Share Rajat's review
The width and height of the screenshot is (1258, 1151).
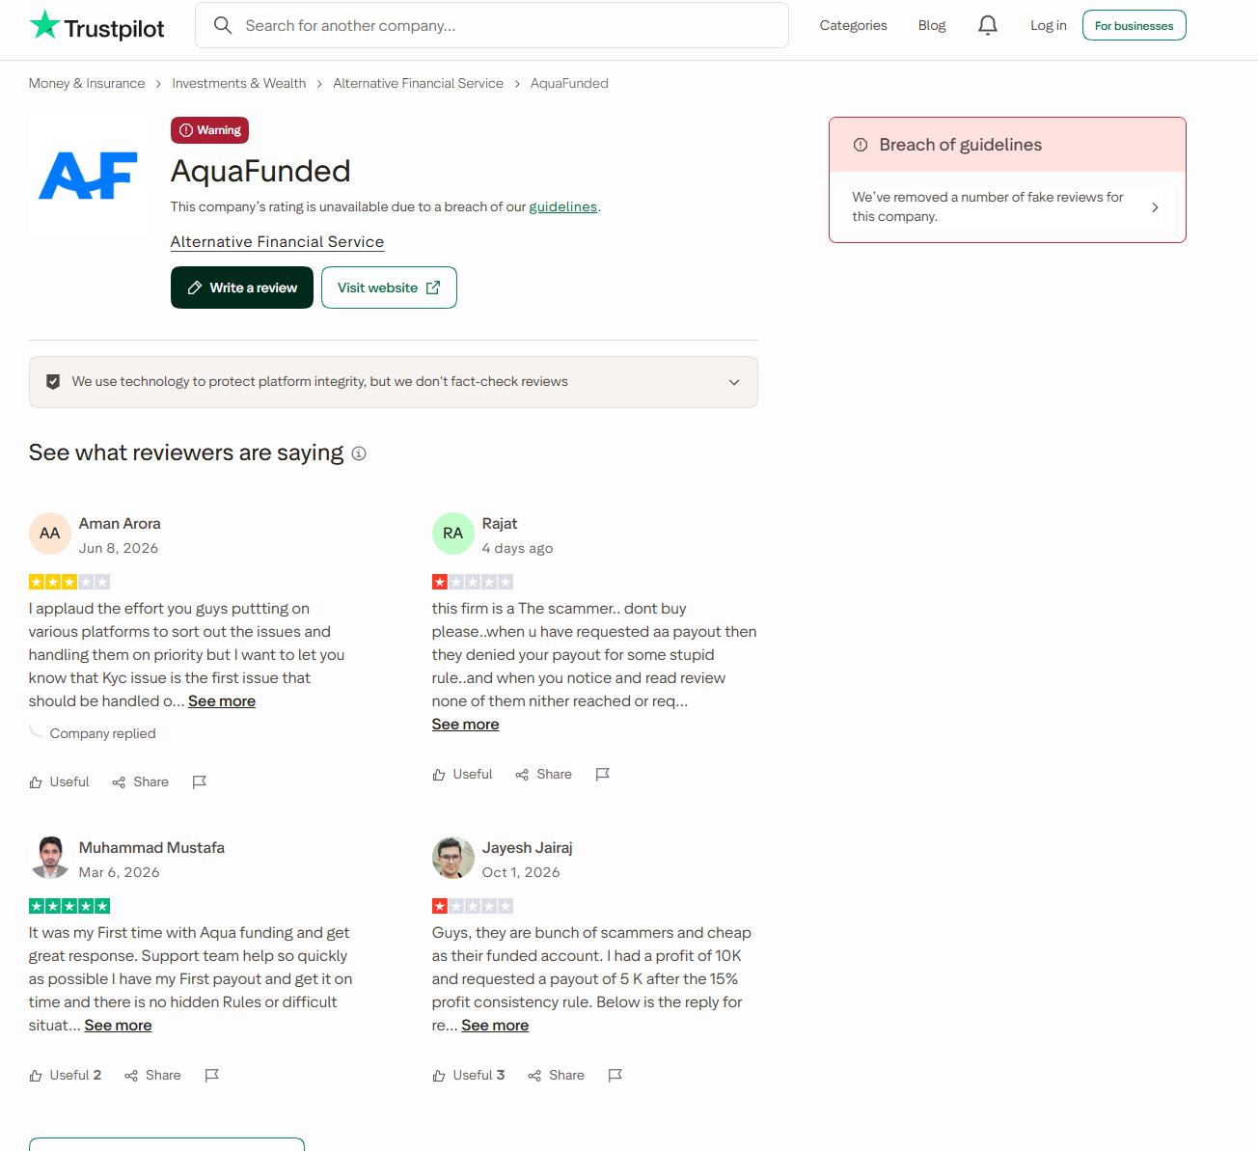point(544,774)
